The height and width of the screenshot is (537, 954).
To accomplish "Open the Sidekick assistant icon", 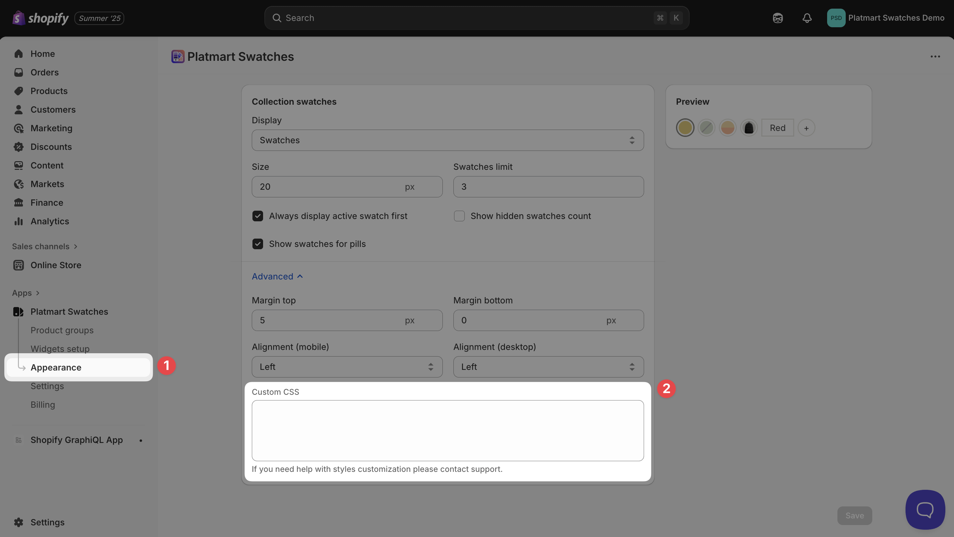I will click(x=778, y=18).
